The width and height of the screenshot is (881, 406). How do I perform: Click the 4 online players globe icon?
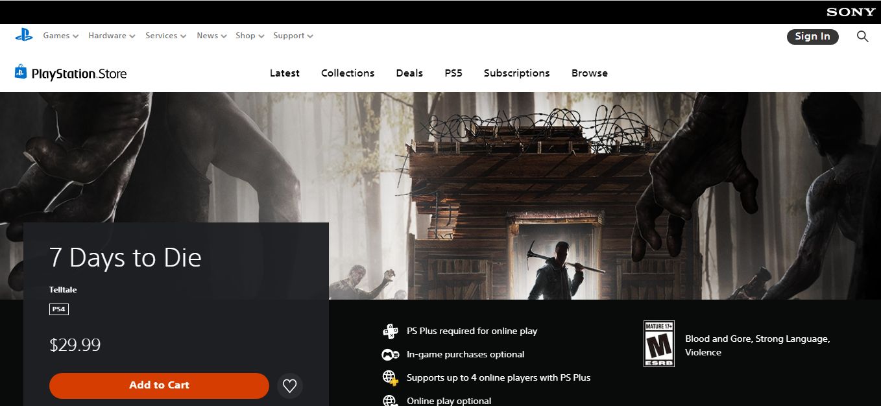tap(390, 377)
